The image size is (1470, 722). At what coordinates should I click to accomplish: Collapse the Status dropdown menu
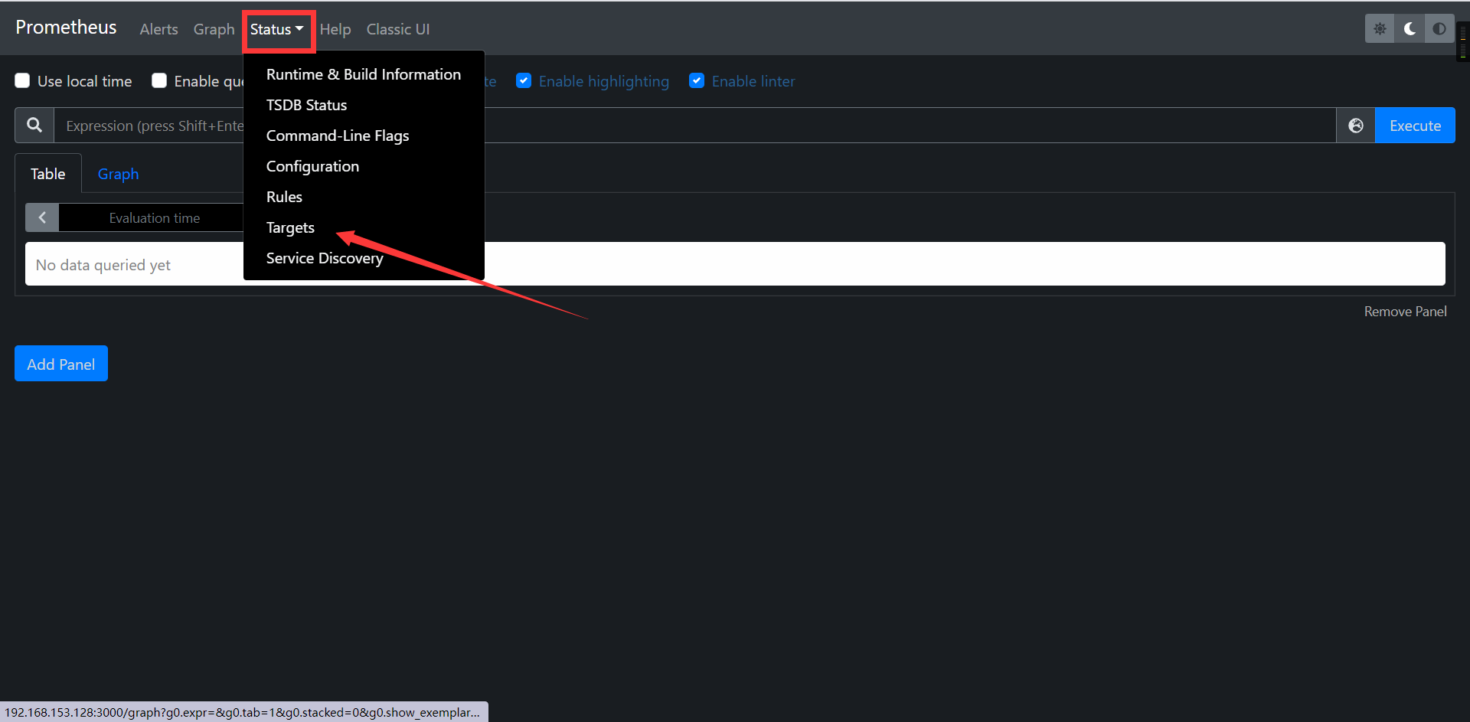277,29
